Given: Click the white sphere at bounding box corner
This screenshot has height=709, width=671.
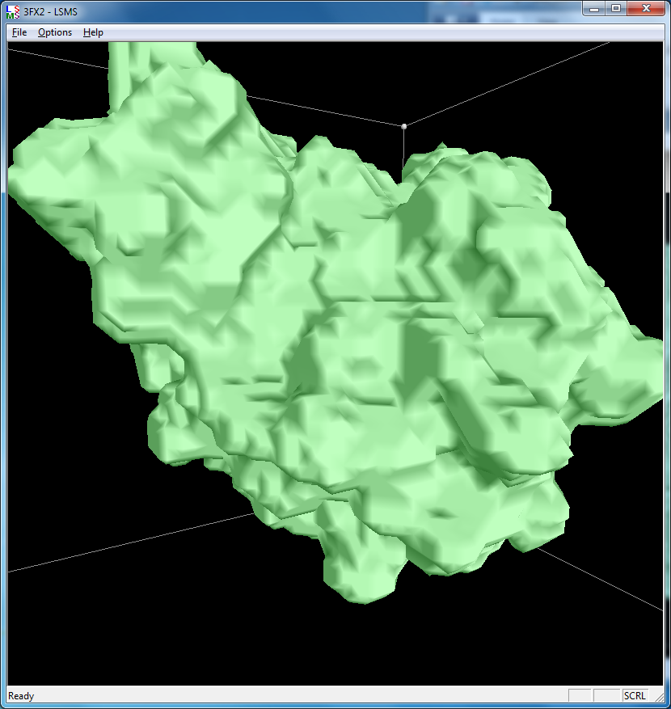Looking at the screenshot, I should pos(404,125).
